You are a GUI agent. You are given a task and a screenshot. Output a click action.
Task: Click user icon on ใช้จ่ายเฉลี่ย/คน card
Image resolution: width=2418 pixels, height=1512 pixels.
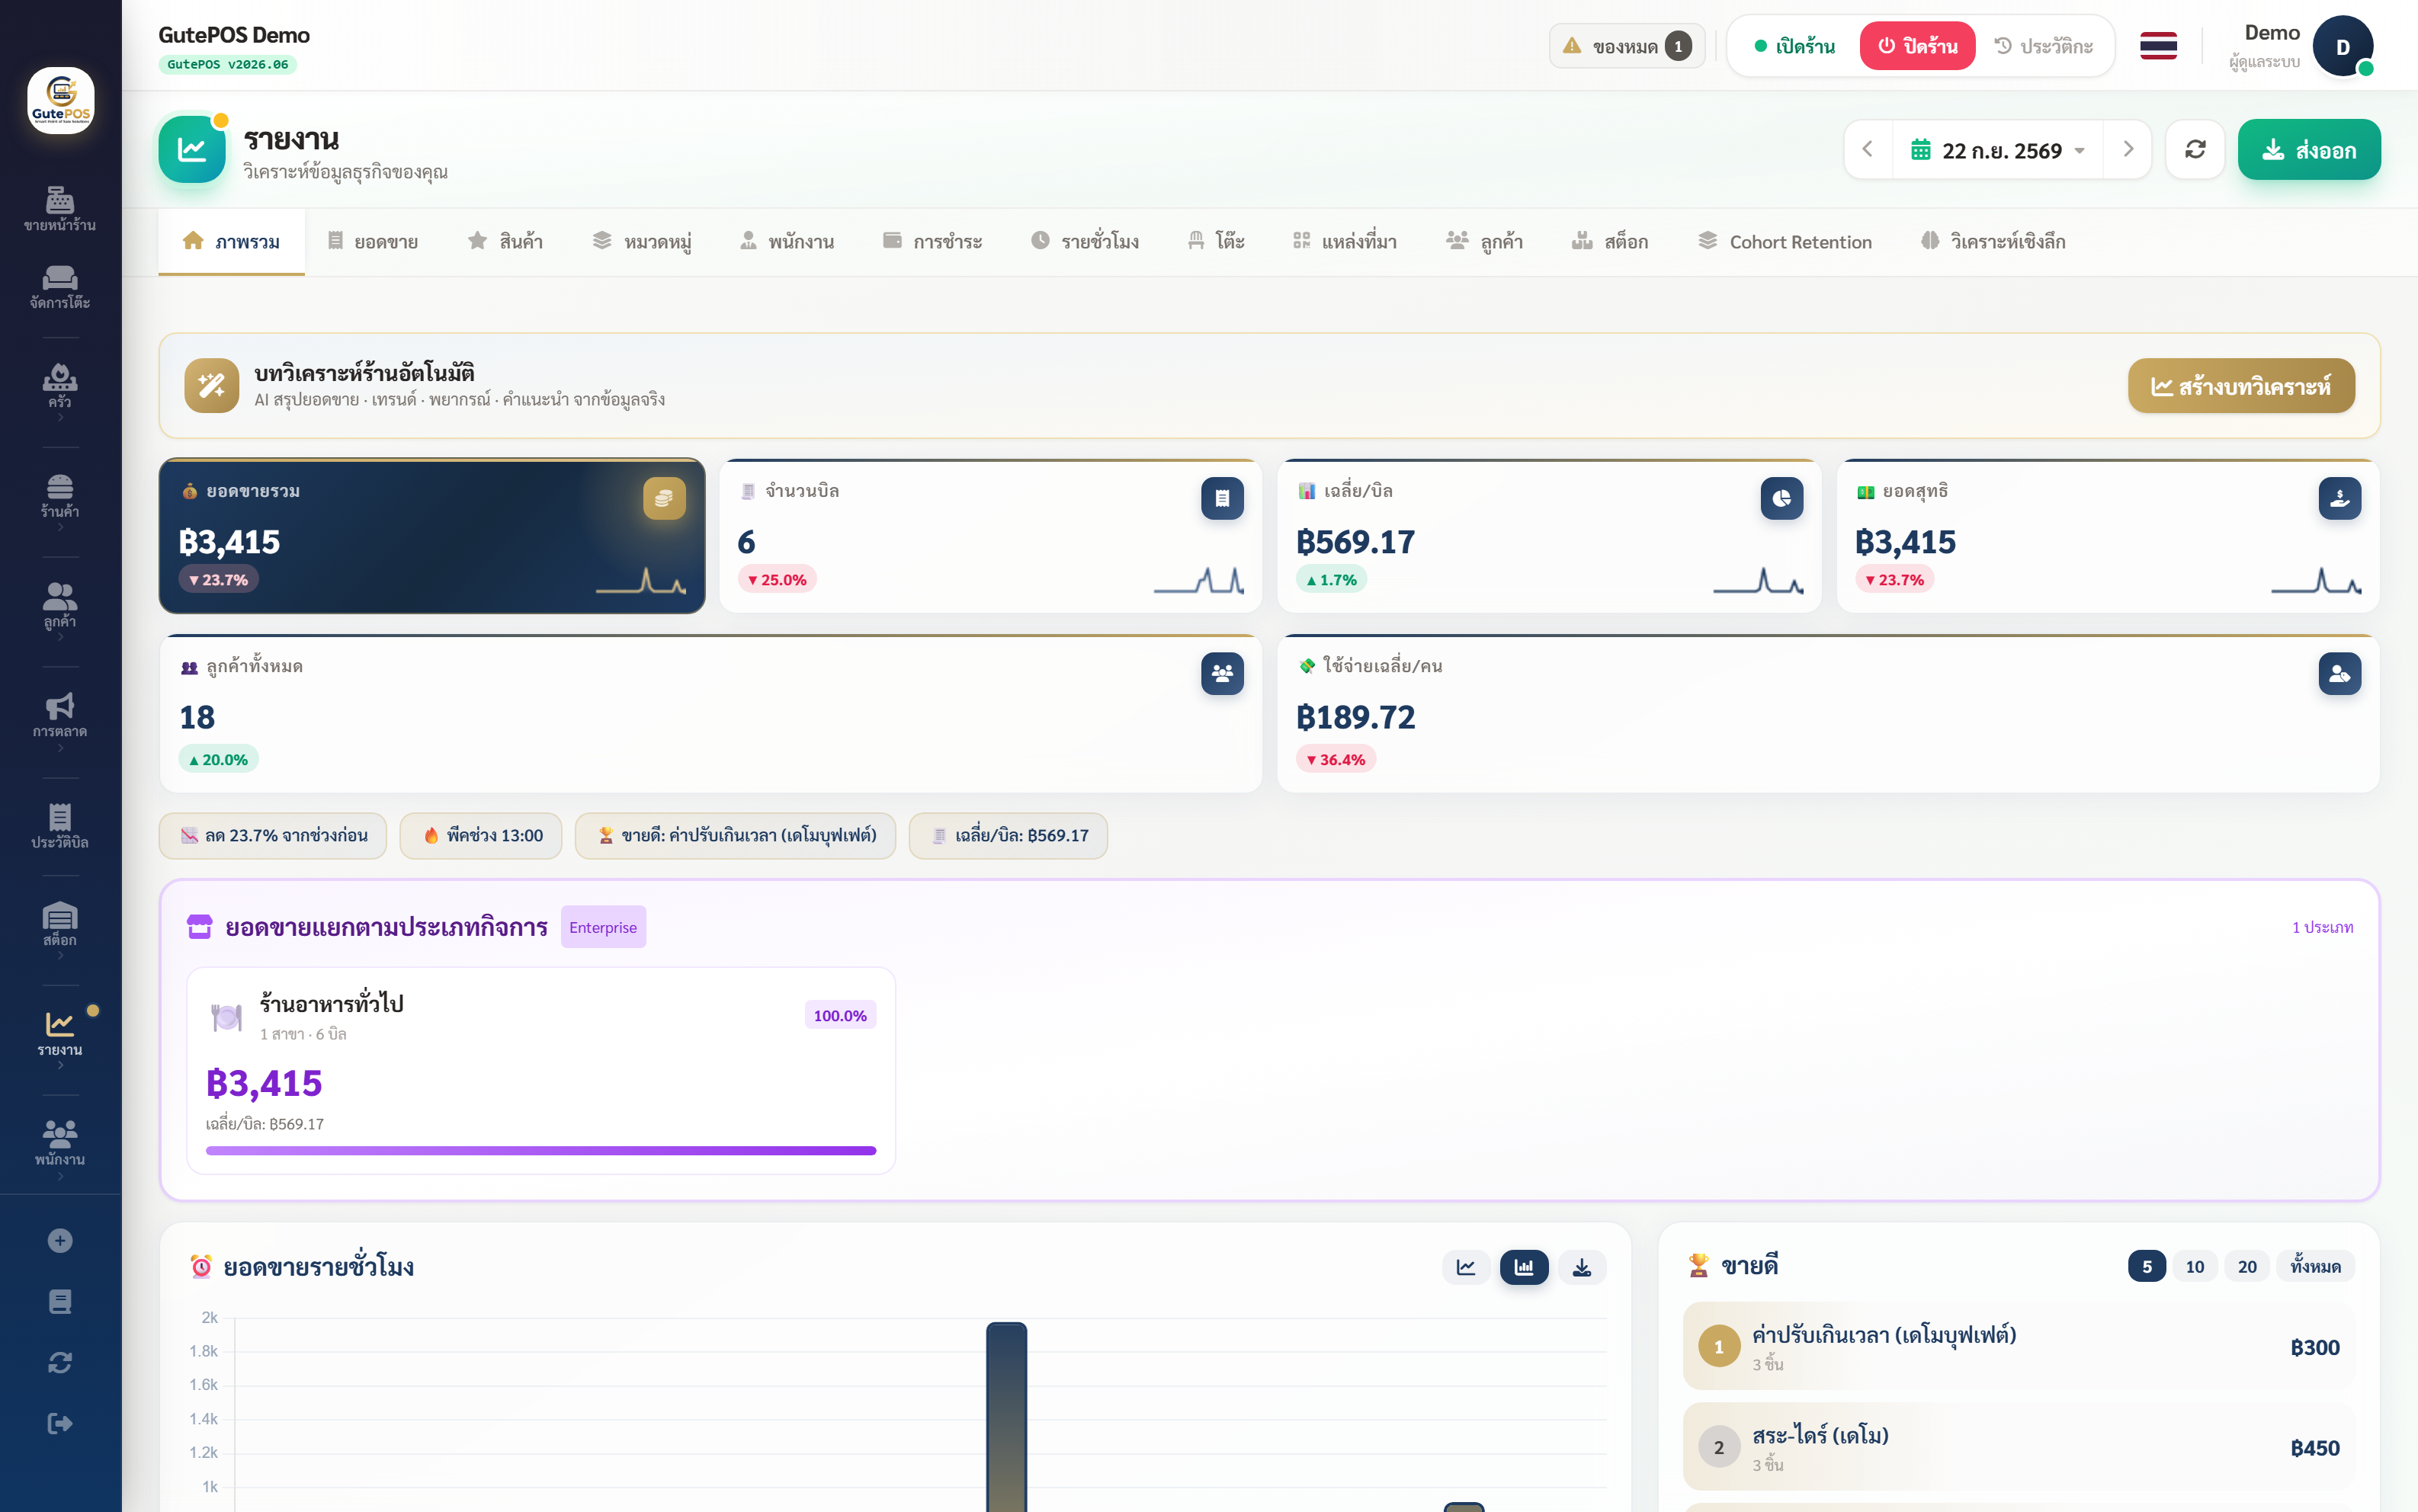(x=2339, y=673)
